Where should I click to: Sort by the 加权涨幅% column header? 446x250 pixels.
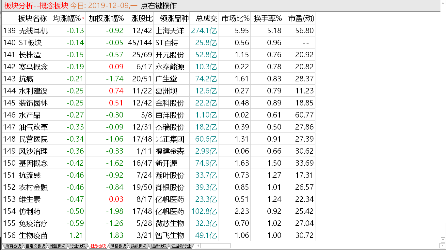coord(106,18)
